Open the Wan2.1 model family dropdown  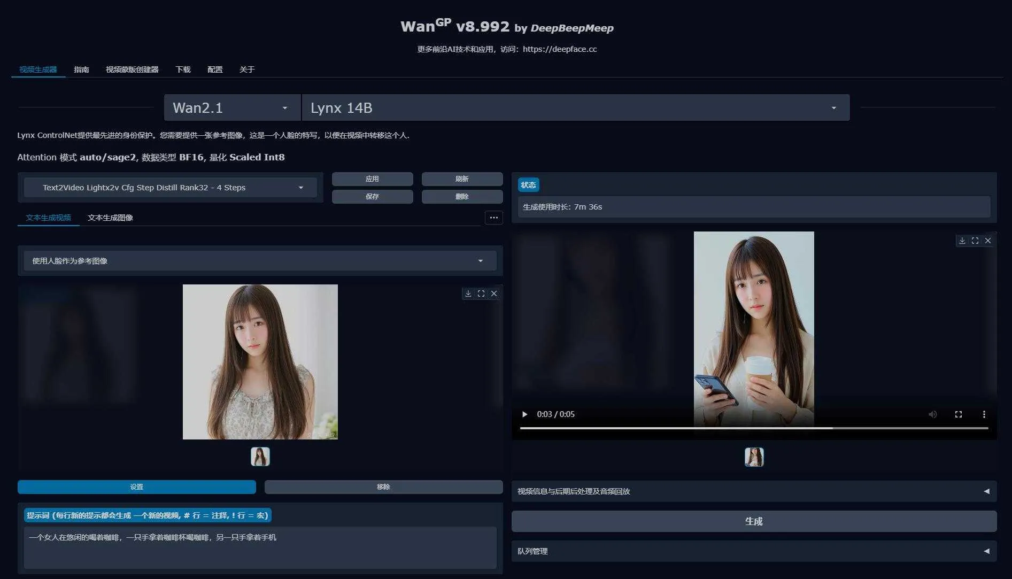point(232,108)
